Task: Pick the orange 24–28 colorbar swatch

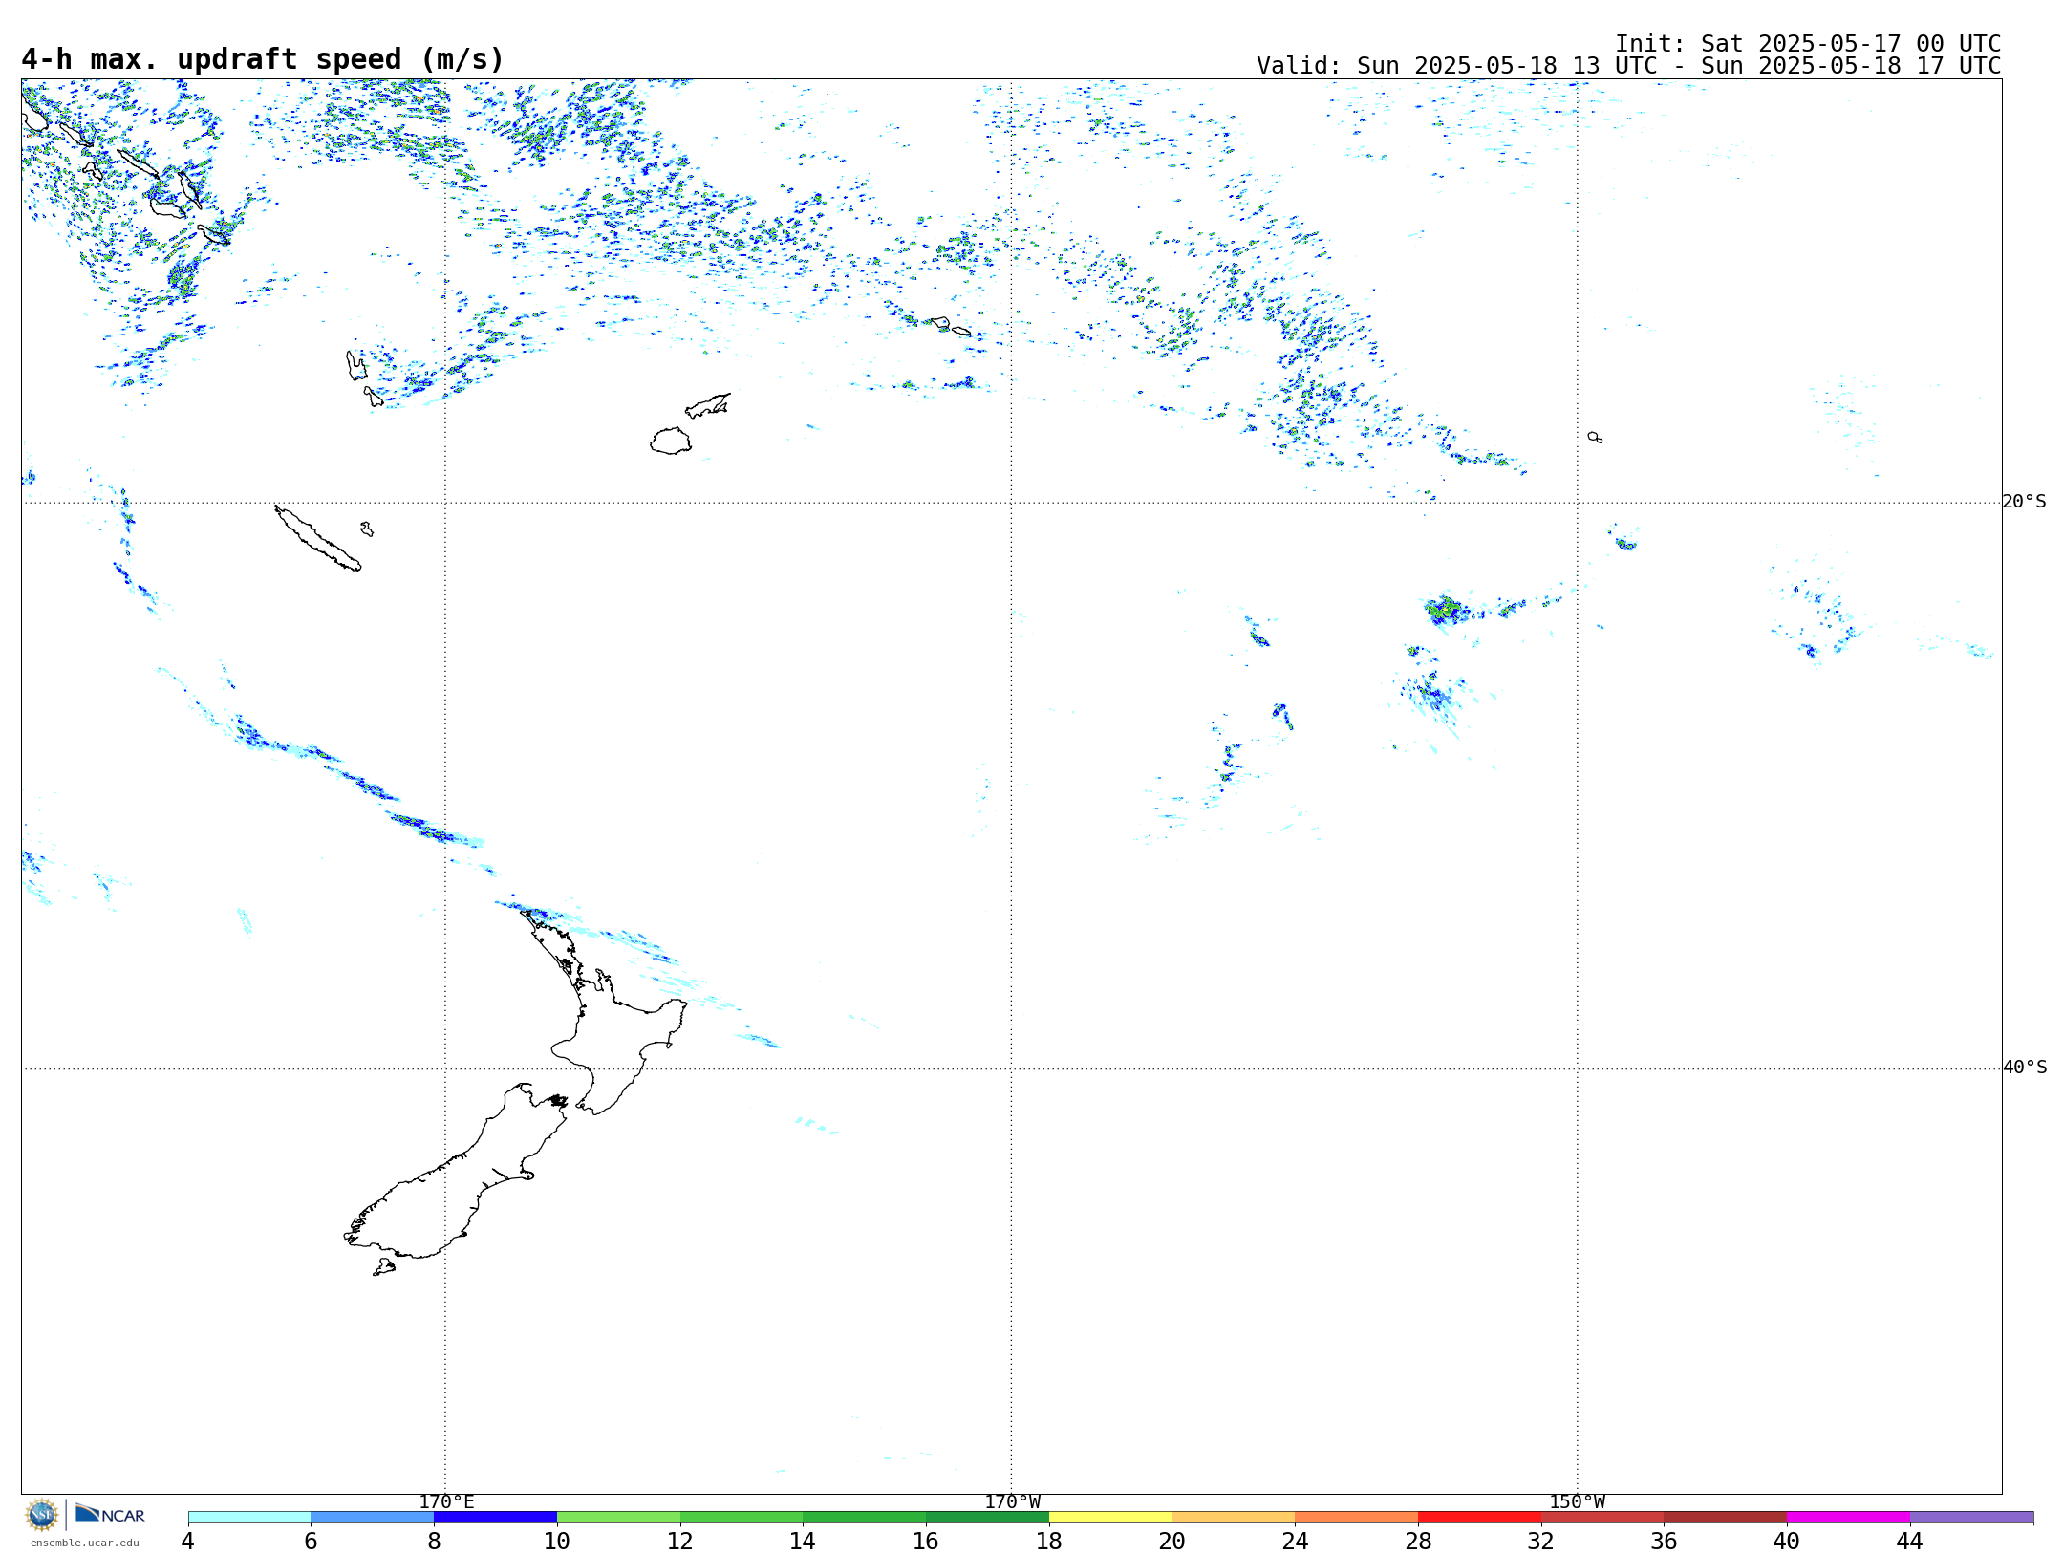Action: pos(1357,1517)
